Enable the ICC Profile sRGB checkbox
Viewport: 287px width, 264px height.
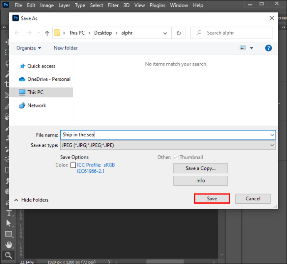[73, 165]
